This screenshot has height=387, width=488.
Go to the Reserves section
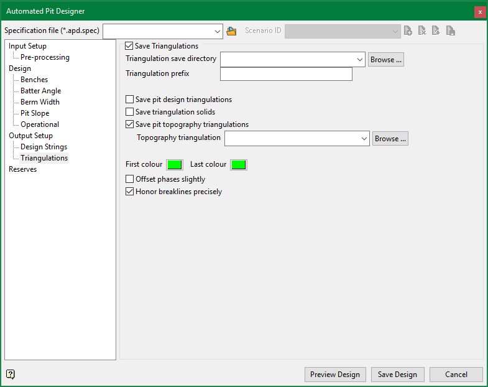pos(22,169)
